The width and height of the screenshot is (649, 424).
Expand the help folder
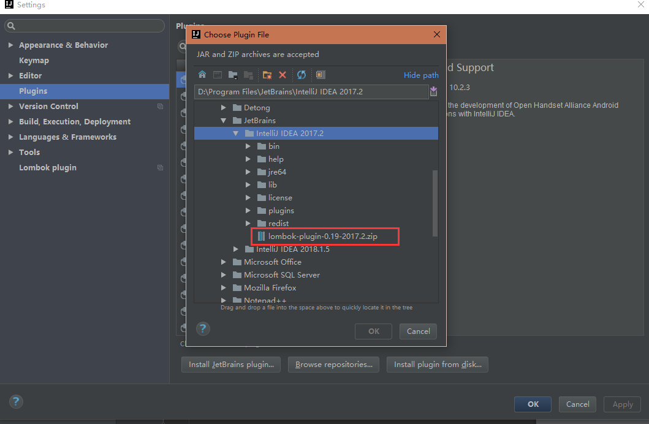[x=248, y=159]
